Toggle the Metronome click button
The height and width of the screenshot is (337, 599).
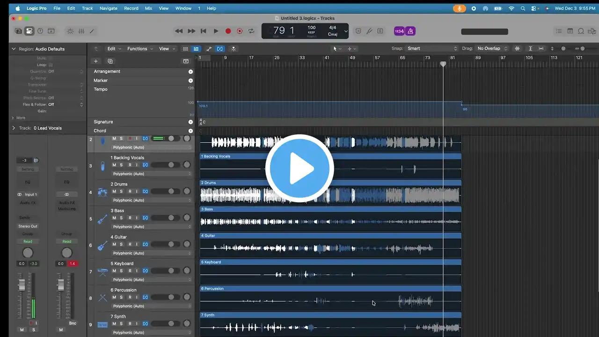point(410,31)
